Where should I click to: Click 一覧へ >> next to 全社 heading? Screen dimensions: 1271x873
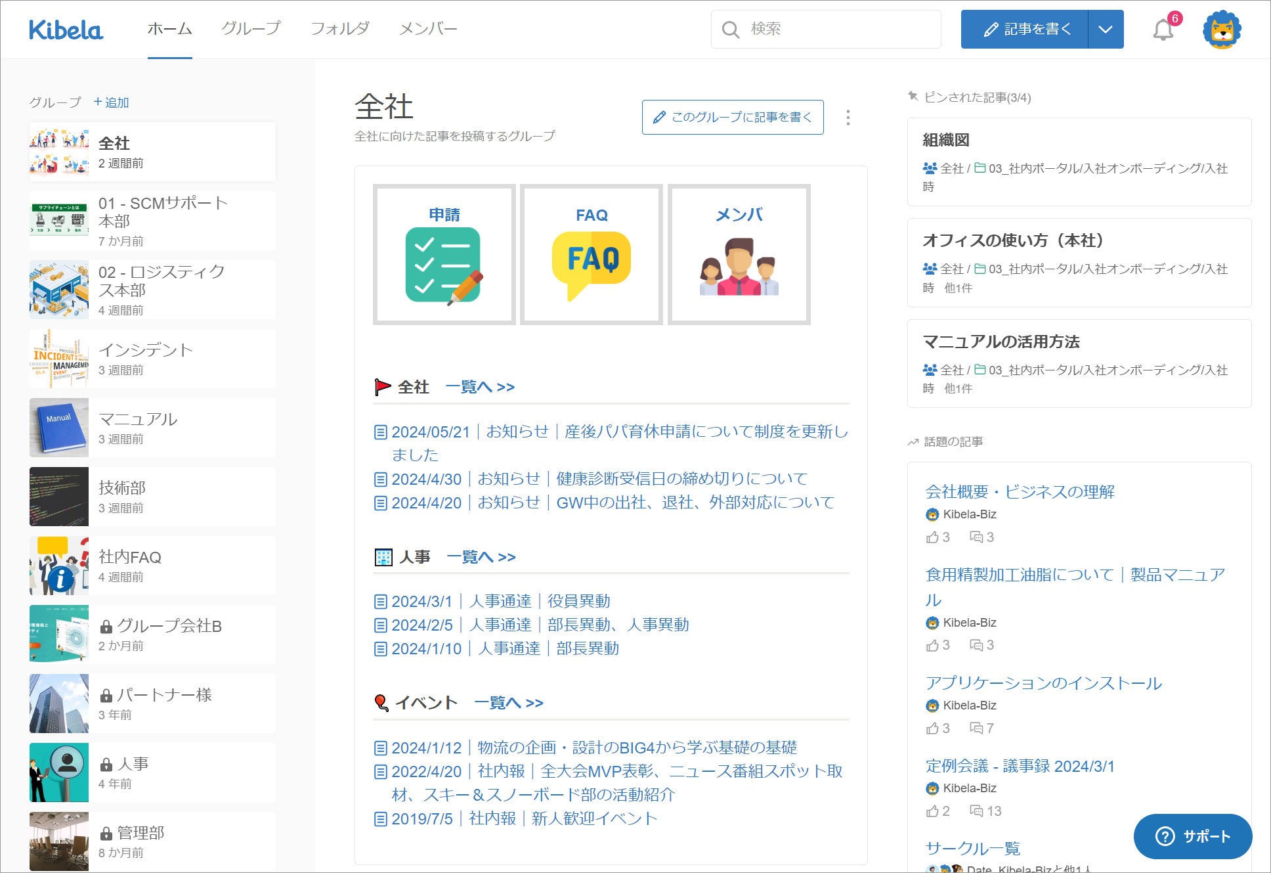480,387
